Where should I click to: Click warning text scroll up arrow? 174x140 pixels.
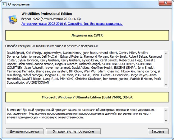[x=166, y=110]
